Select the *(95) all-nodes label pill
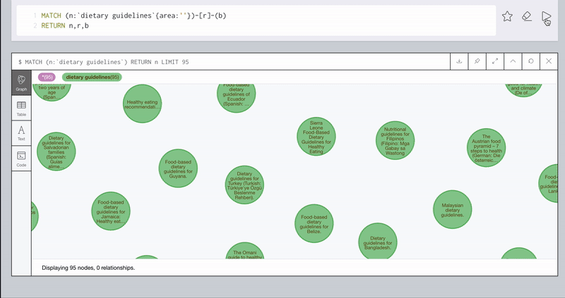 pyautogui.click(x=47, y=77)
